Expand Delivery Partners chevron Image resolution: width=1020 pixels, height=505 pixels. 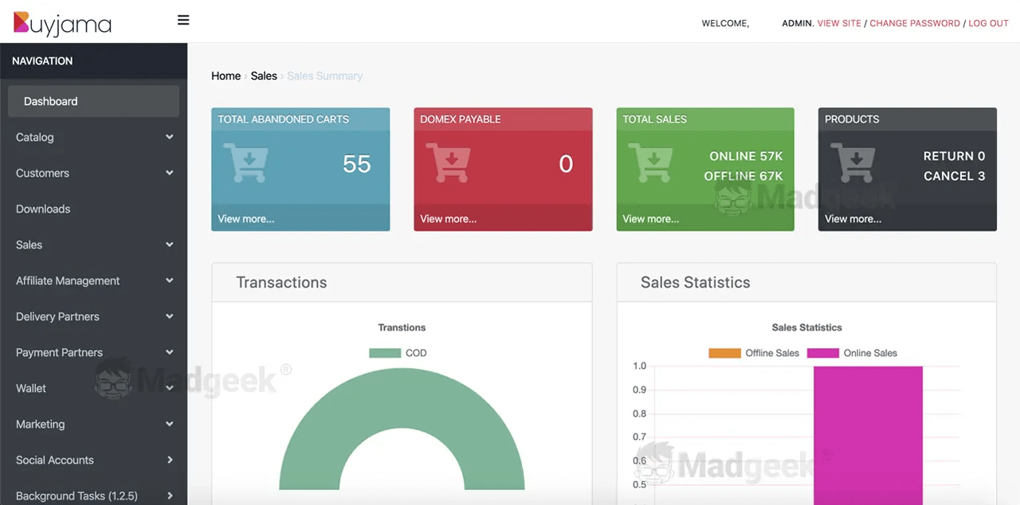point(170,316)
